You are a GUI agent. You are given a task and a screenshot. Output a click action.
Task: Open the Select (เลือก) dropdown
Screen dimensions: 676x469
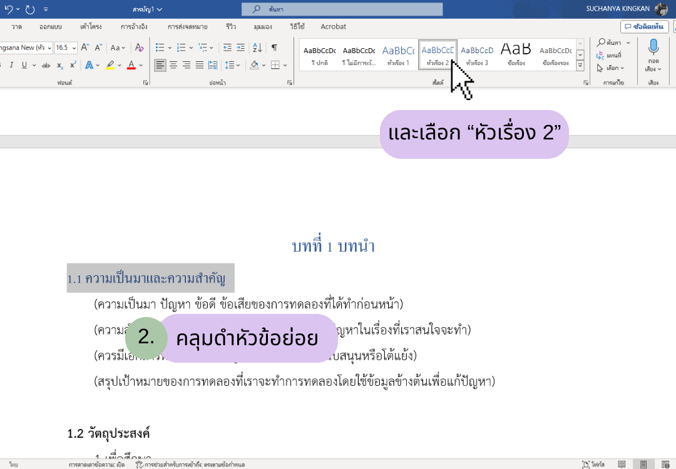coord(610,68)
